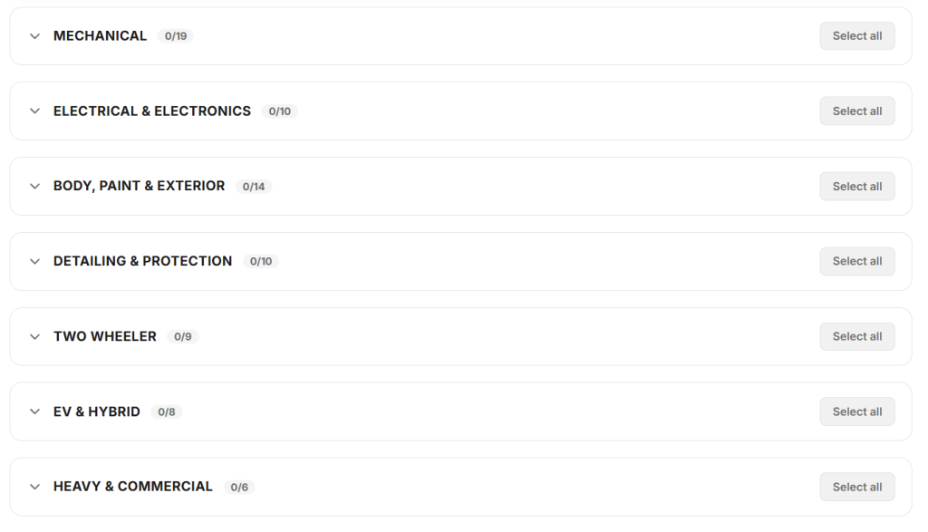
Task: Select all Two Wheeler services
Action: 856,336
